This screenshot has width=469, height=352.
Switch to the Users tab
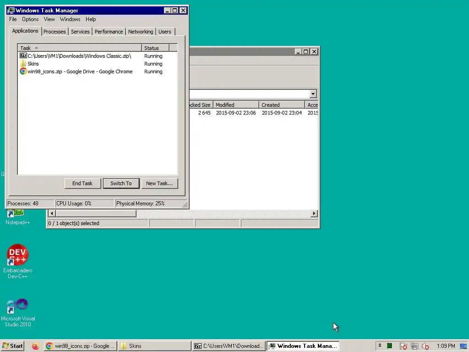coord(165,32)
